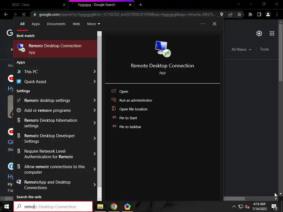Expand This PC result options
Image resolution: width=283 pixels, height=212 pixels.
point(95,71)
